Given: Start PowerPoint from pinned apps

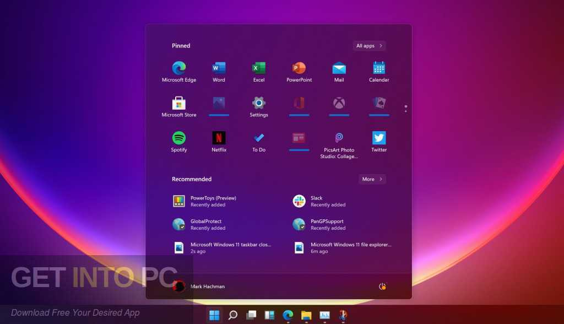Looking at the screenshot, I should tap(299, 72).
